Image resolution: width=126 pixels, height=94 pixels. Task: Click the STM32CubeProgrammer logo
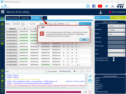coord(5,6)
